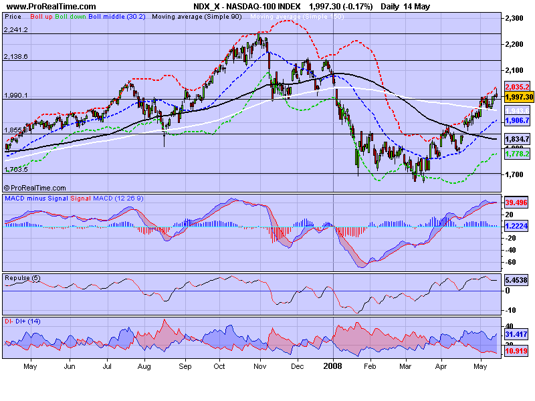The height and width of the screenshot is (401, 535).
Task: Select the yellow 1,997.30 last price box
Action: 519,97
